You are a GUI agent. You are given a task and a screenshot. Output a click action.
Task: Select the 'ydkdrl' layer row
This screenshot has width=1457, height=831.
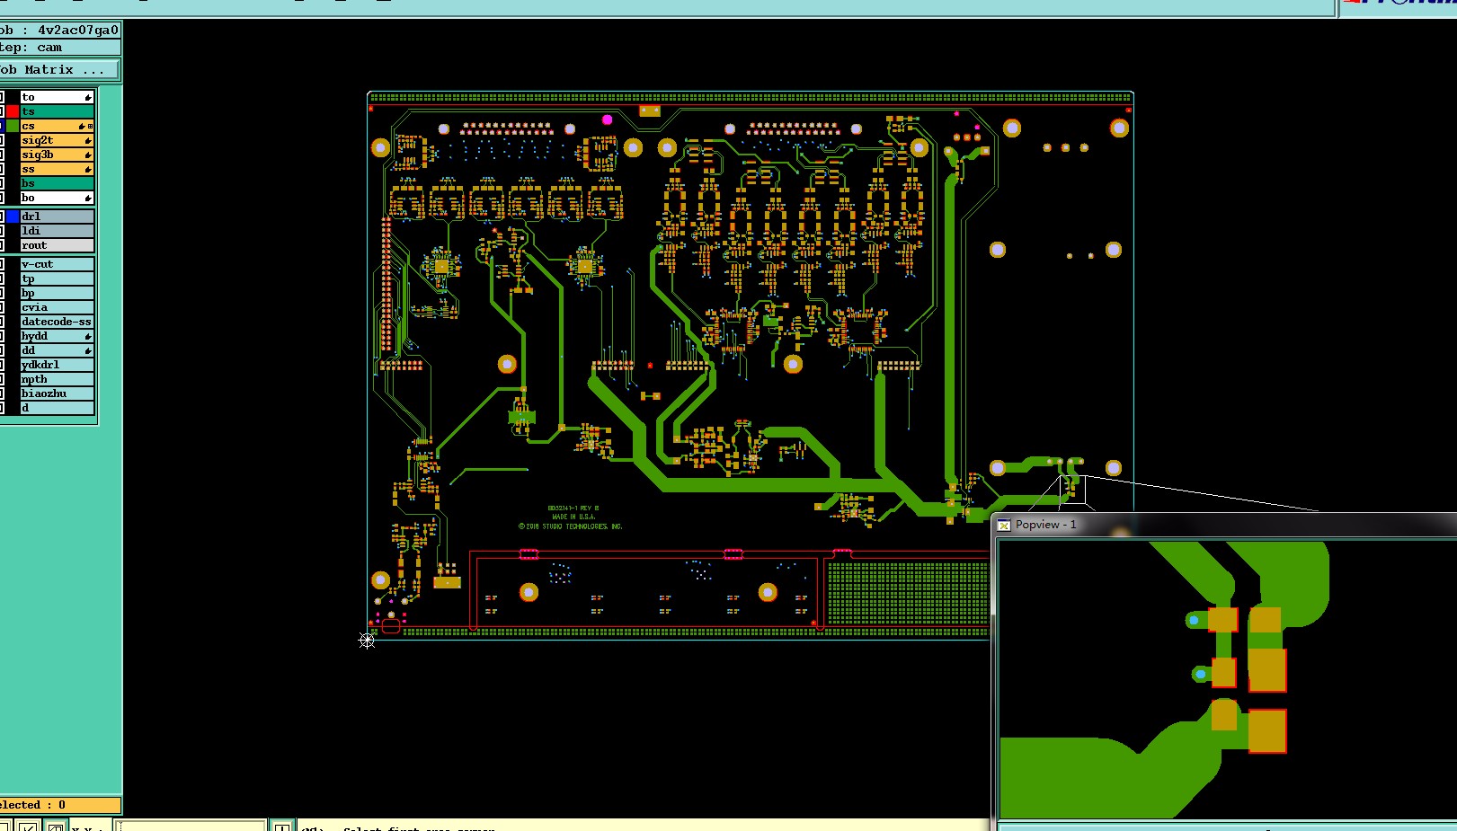click(x=57, y=365)
